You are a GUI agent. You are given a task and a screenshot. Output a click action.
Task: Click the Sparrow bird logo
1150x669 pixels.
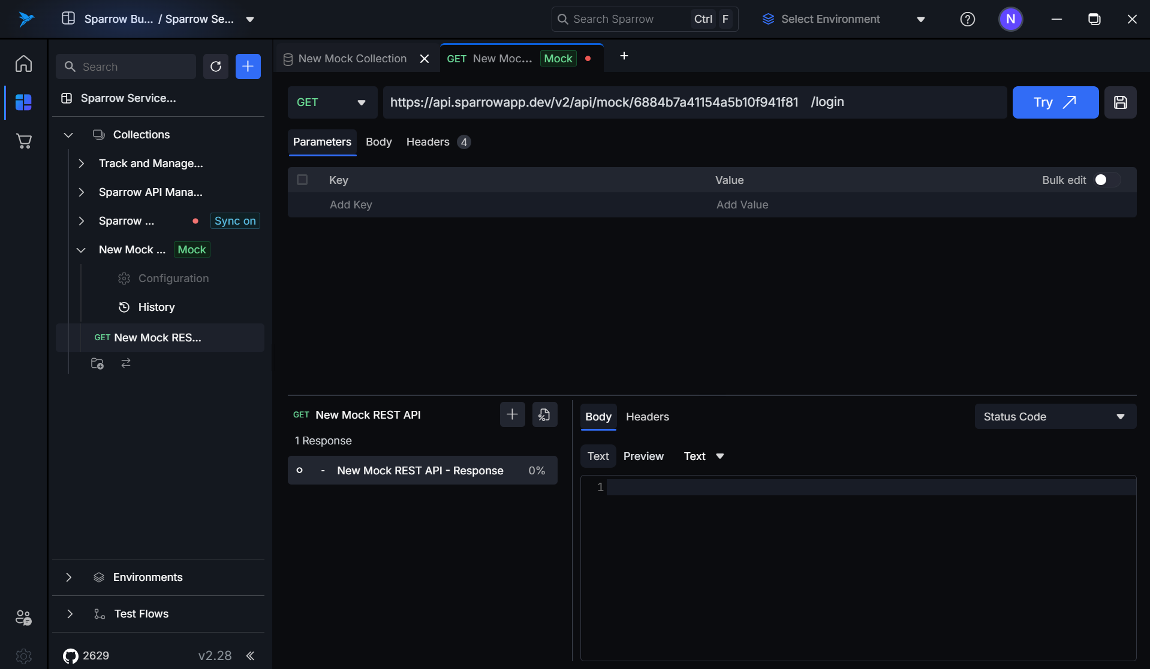coord(26,19)
